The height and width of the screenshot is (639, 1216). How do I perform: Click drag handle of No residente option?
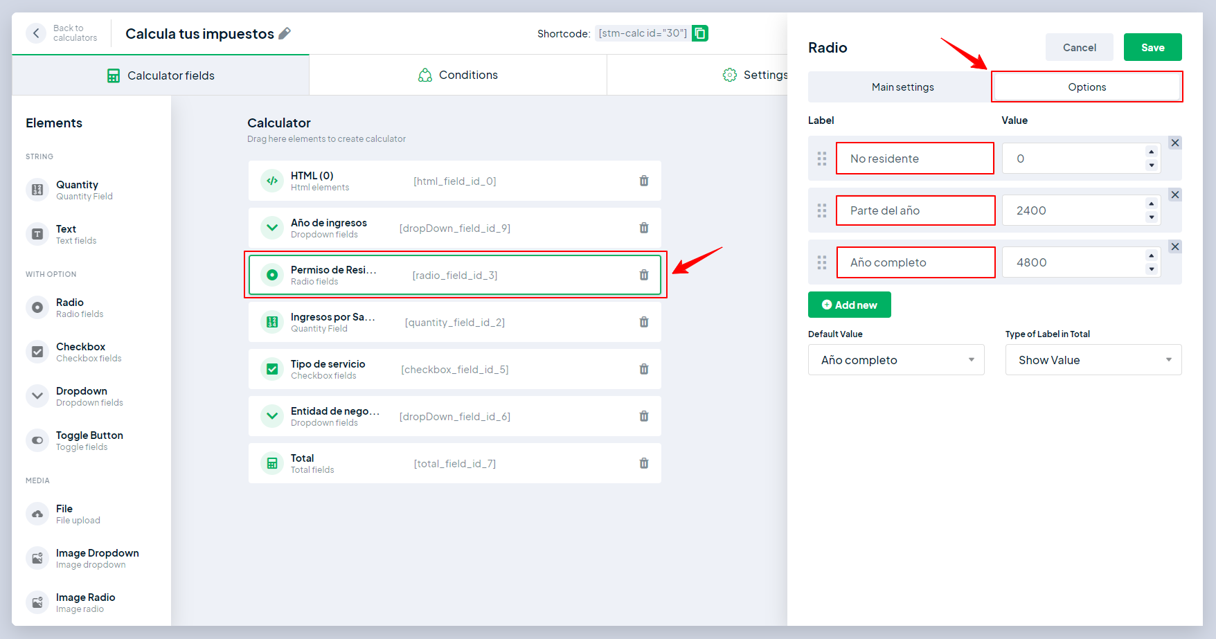click(822, 159)
